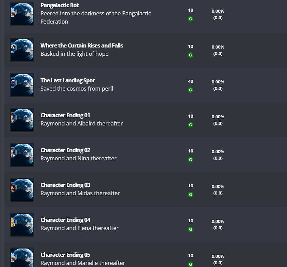Click The Last Landing Spot title
Viewport: 287px width, 267px height.
coord(67,80)
